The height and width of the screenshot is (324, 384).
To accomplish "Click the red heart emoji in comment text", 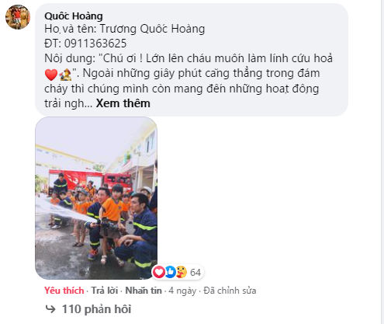I will pyautogui.click(x=51, y=75).
